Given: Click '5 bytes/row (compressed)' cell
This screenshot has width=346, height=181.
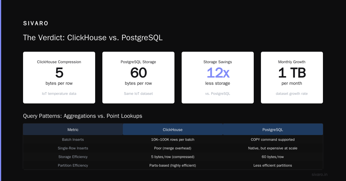Looking at the screenshot, I should pyautogui.click(x=173, y=157).
